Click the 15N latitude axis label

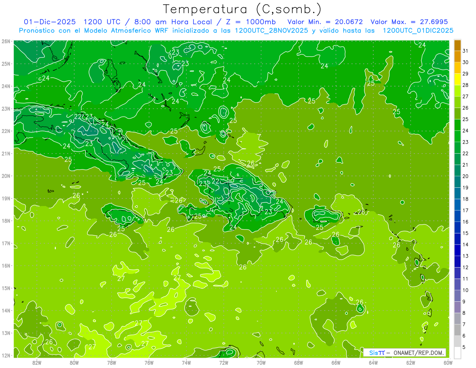[x=6, y=288]
